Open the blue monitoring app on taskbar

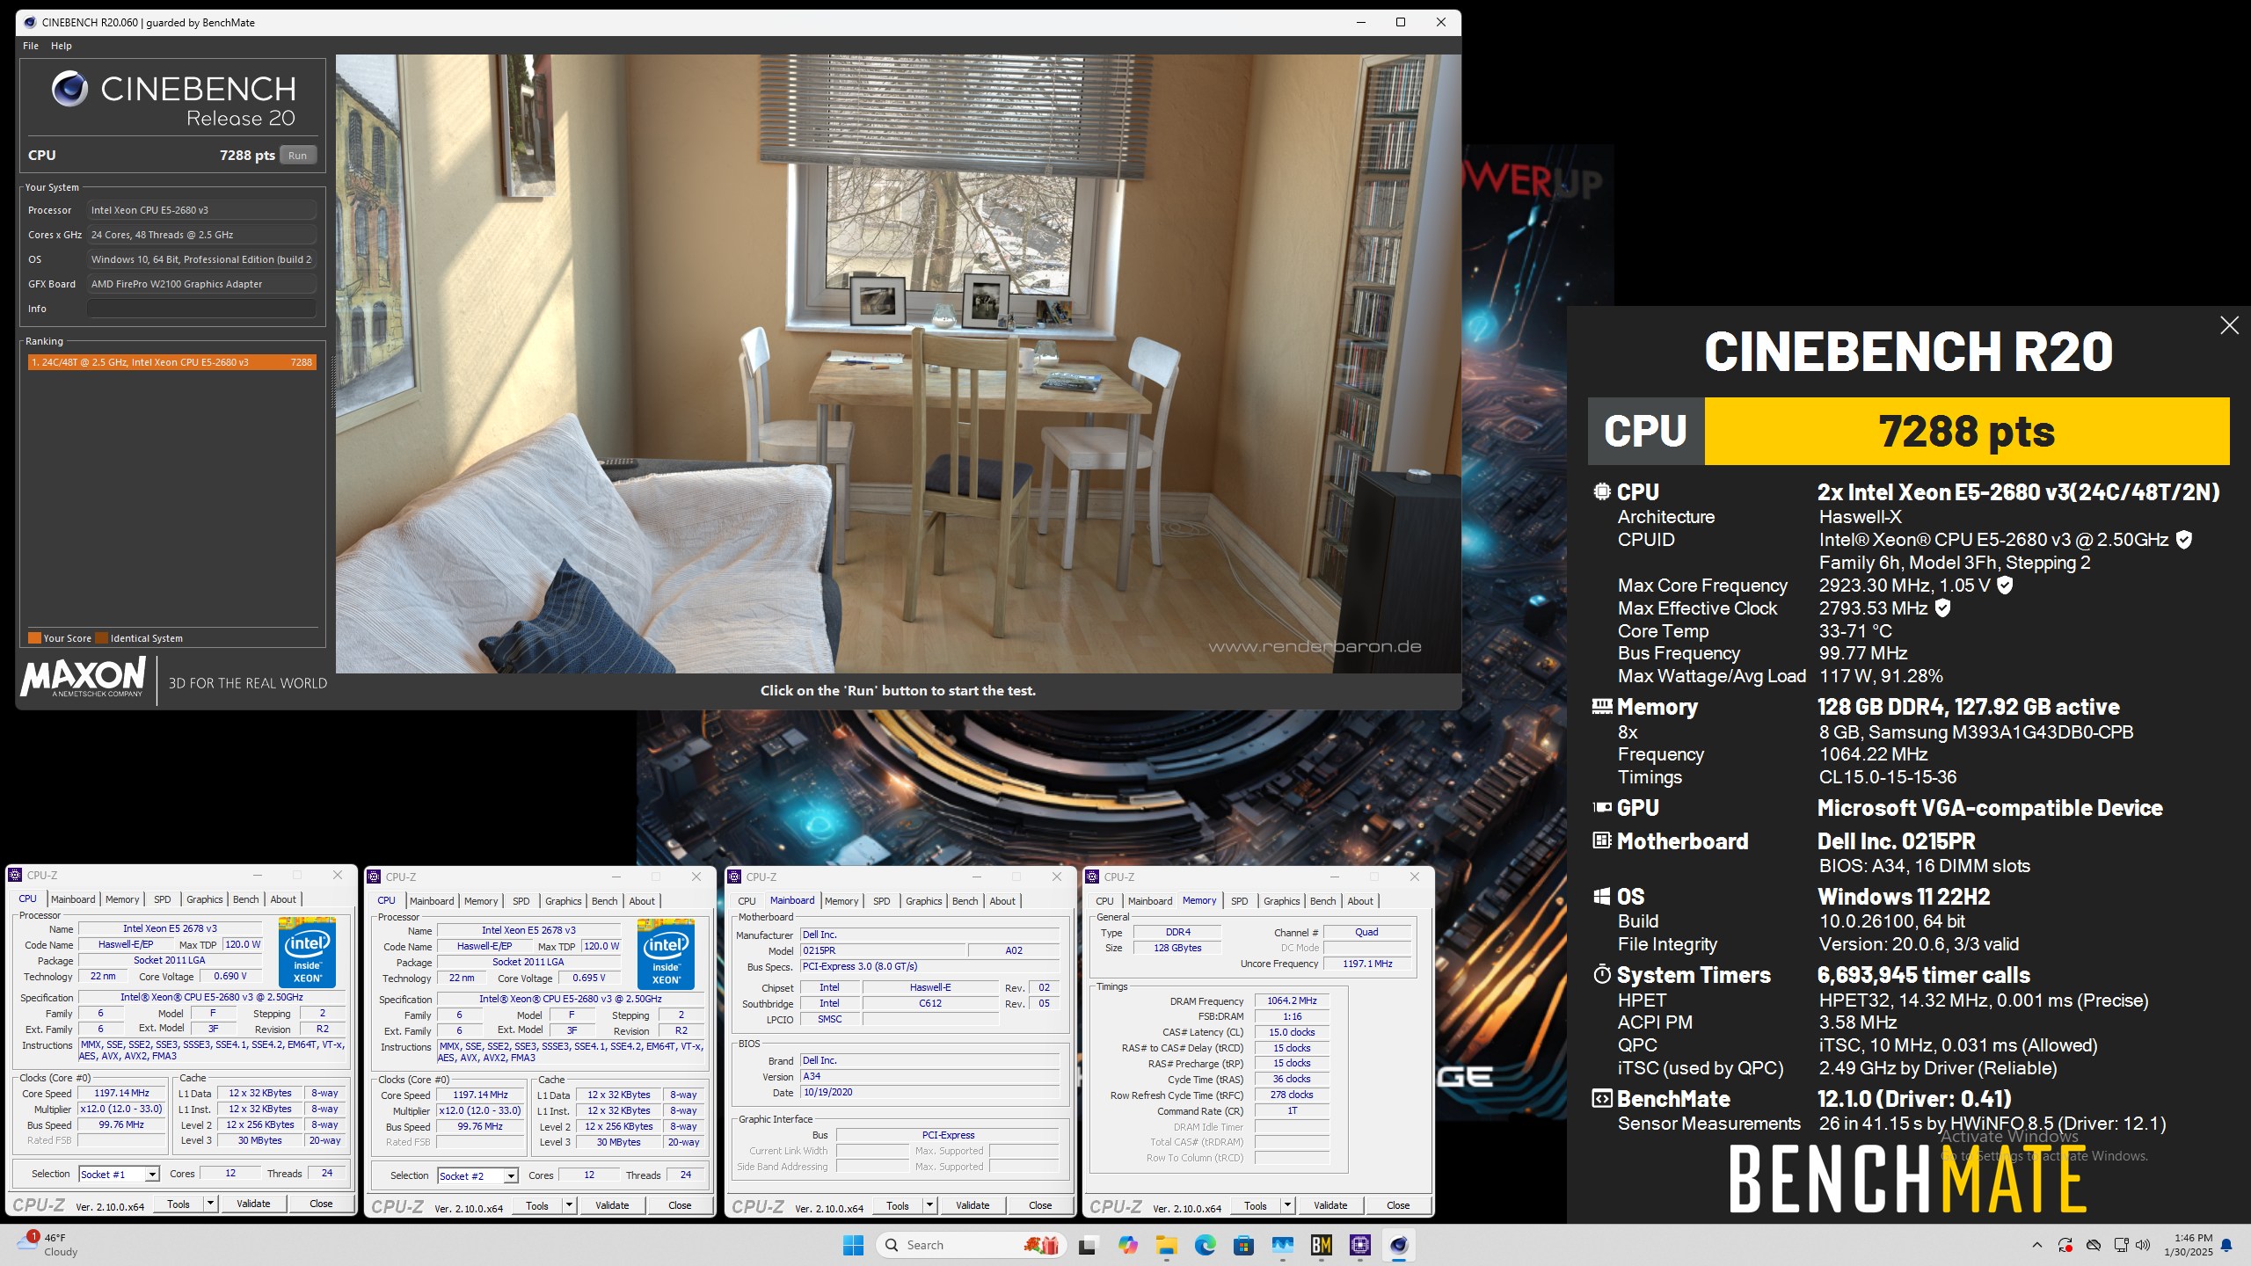pyautogui.click(x=1282, y=1245)
